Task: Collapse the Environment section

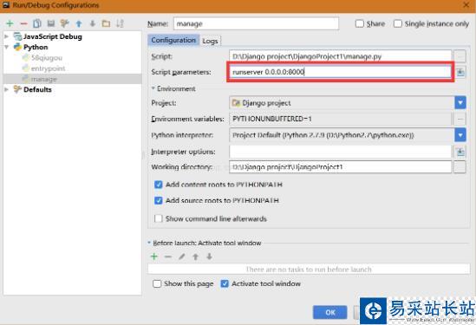Action: [153, 88]
